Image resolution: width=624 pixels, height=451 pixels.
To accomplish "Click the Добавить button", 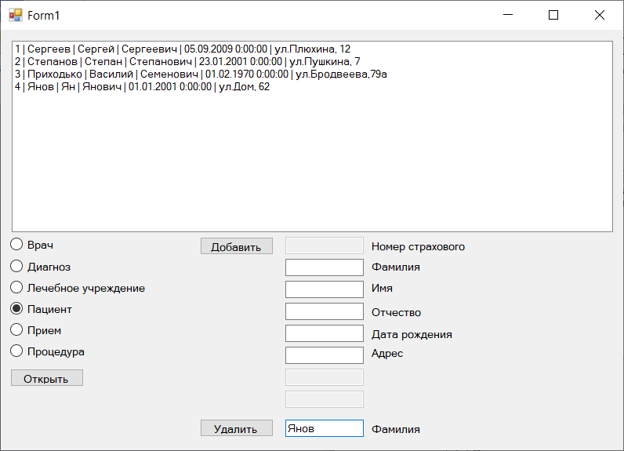I will [x=237, y=246].
